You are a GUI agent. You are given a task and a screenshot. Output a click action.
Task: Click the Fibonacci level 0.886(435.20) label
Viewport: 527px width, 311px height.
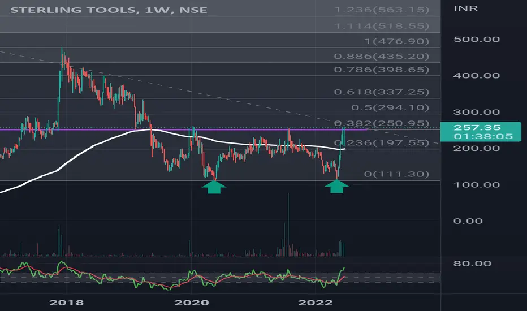(382, 56)
